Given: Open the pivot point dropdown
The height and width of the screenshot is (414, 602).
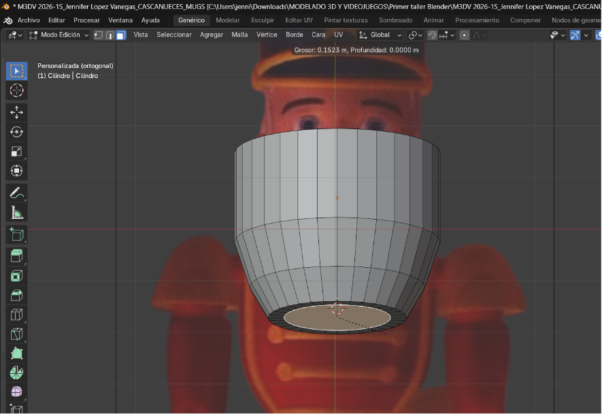Looking at the screenshot, I should tap(415, 35).
